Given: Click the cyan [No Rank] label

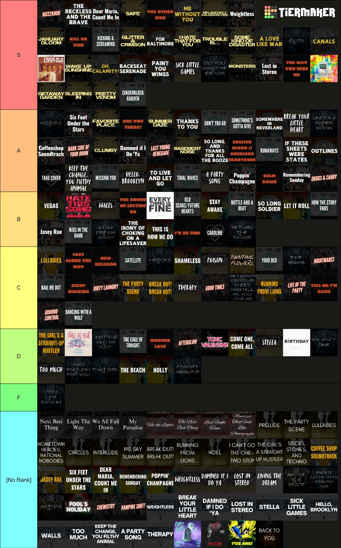Looking at the screenshot, I should [x=19, y=480].
